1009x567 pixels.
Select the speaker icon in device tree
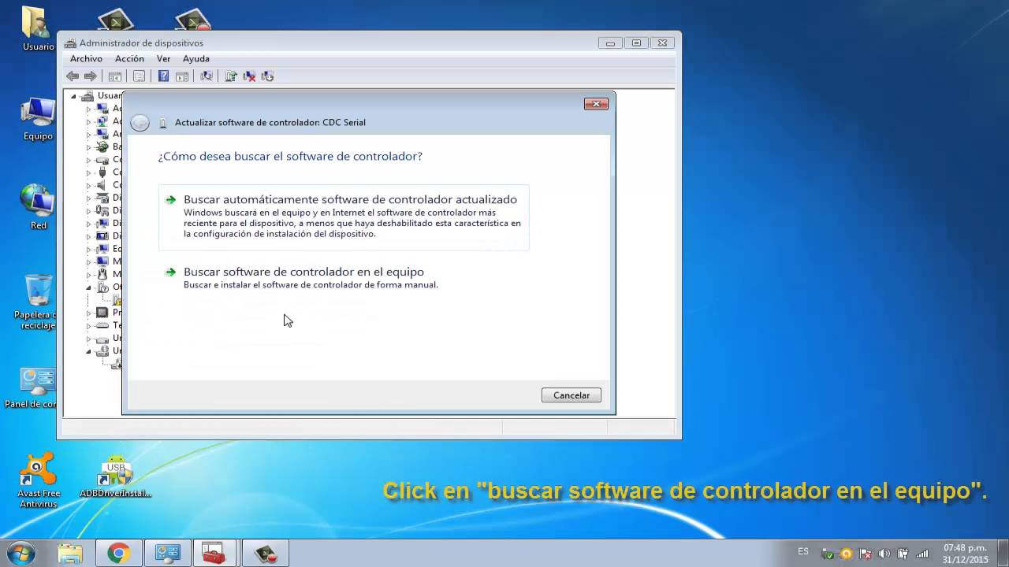point(102,185)
